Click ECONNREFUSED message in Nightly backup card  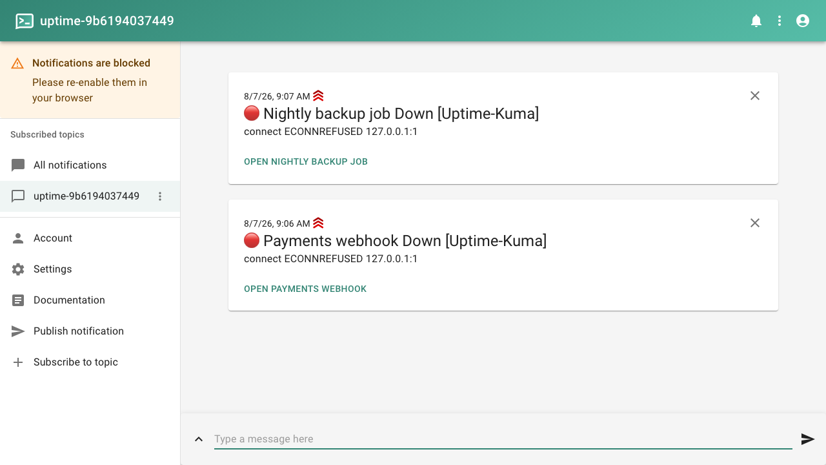331,132
